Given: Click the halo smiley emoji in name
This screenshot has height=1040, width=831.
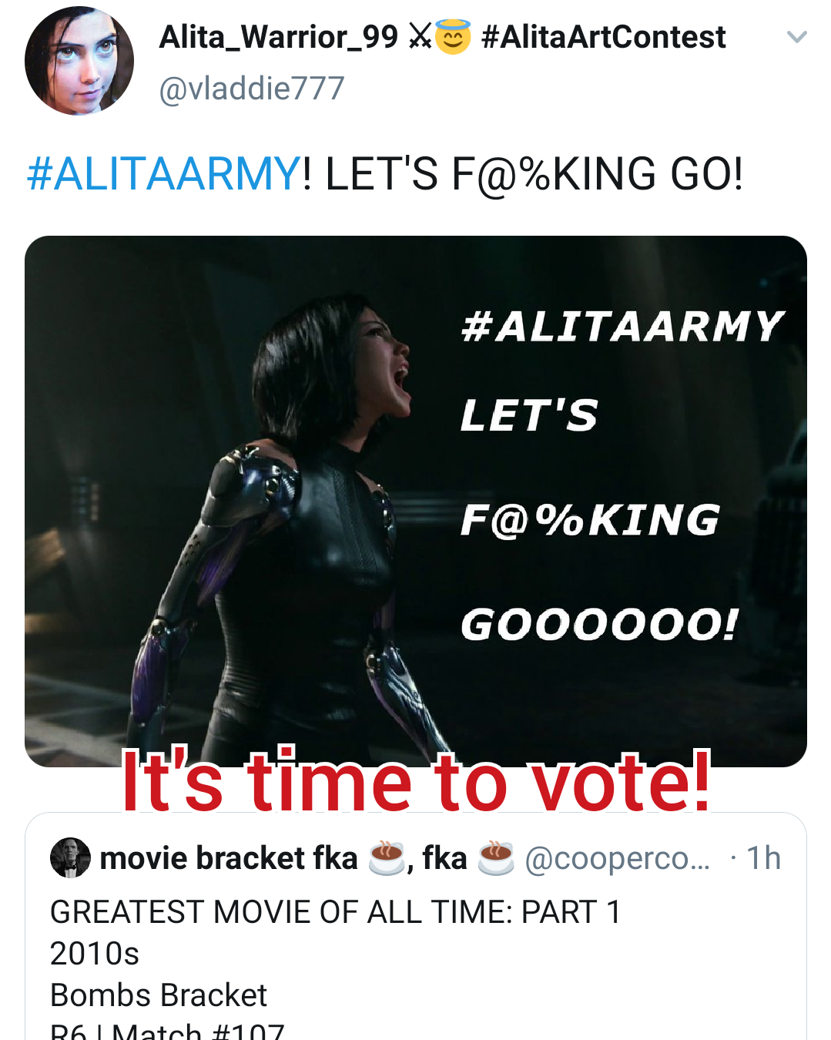Looking at the screenshot, I should 453,37.
